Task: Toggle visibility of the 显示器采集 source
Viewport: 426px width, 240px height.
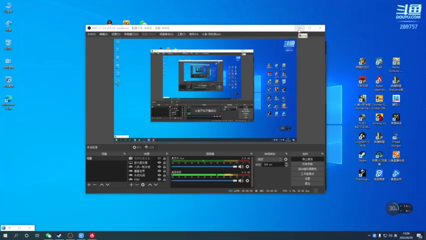Action: pos(159,163)
